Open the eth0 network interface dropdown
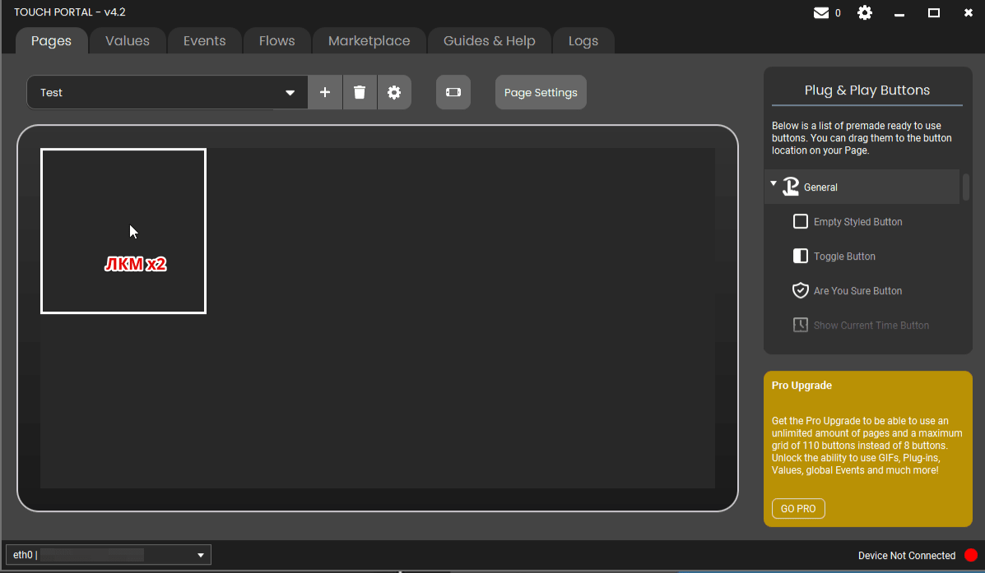 click(109, 555)
